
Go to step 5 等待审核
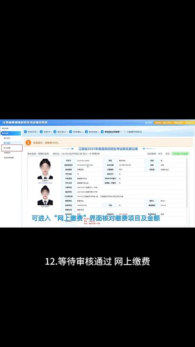[91, 132]
